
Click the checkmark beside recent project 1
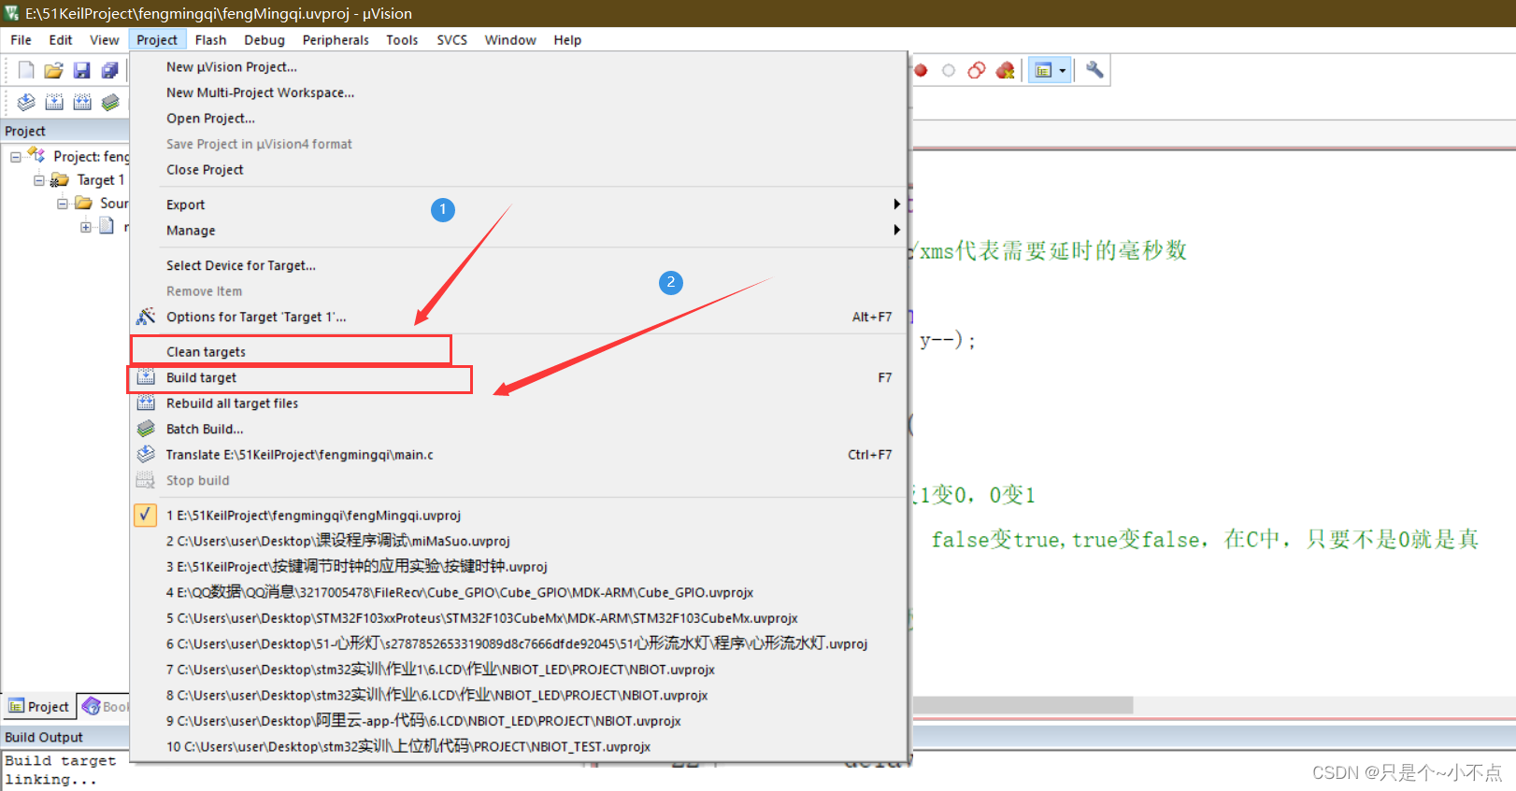[145, 515]
